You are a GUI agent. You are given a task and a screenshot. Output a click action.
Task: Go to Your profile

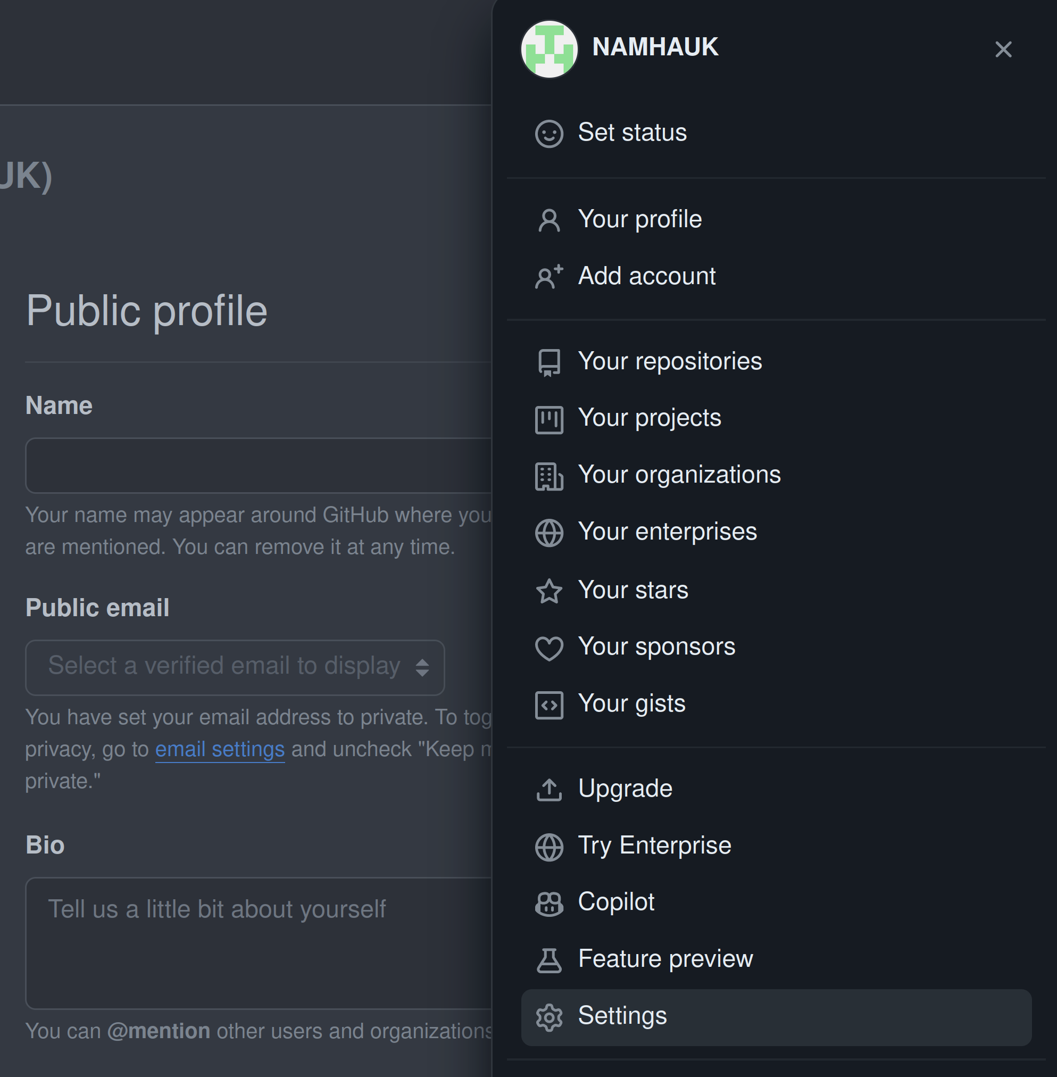point(776,220)
